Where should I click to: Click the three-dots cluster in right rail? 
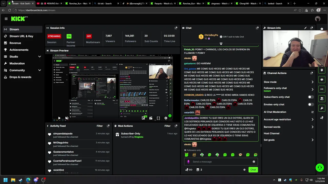tap(322, 118)
